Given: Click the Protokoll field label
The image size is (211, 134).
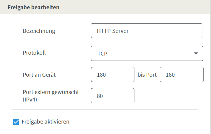Looking at the screenshot, I should click(x=34, y=53).
